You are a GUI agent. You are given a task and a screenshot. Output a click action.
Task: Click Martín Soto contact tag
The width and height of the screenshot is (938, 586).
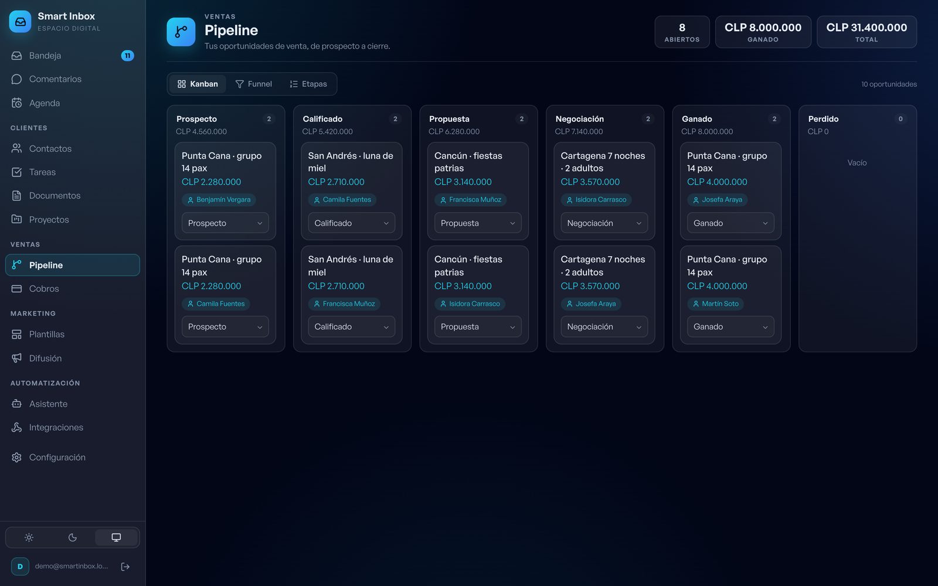[x=715, y=304]
